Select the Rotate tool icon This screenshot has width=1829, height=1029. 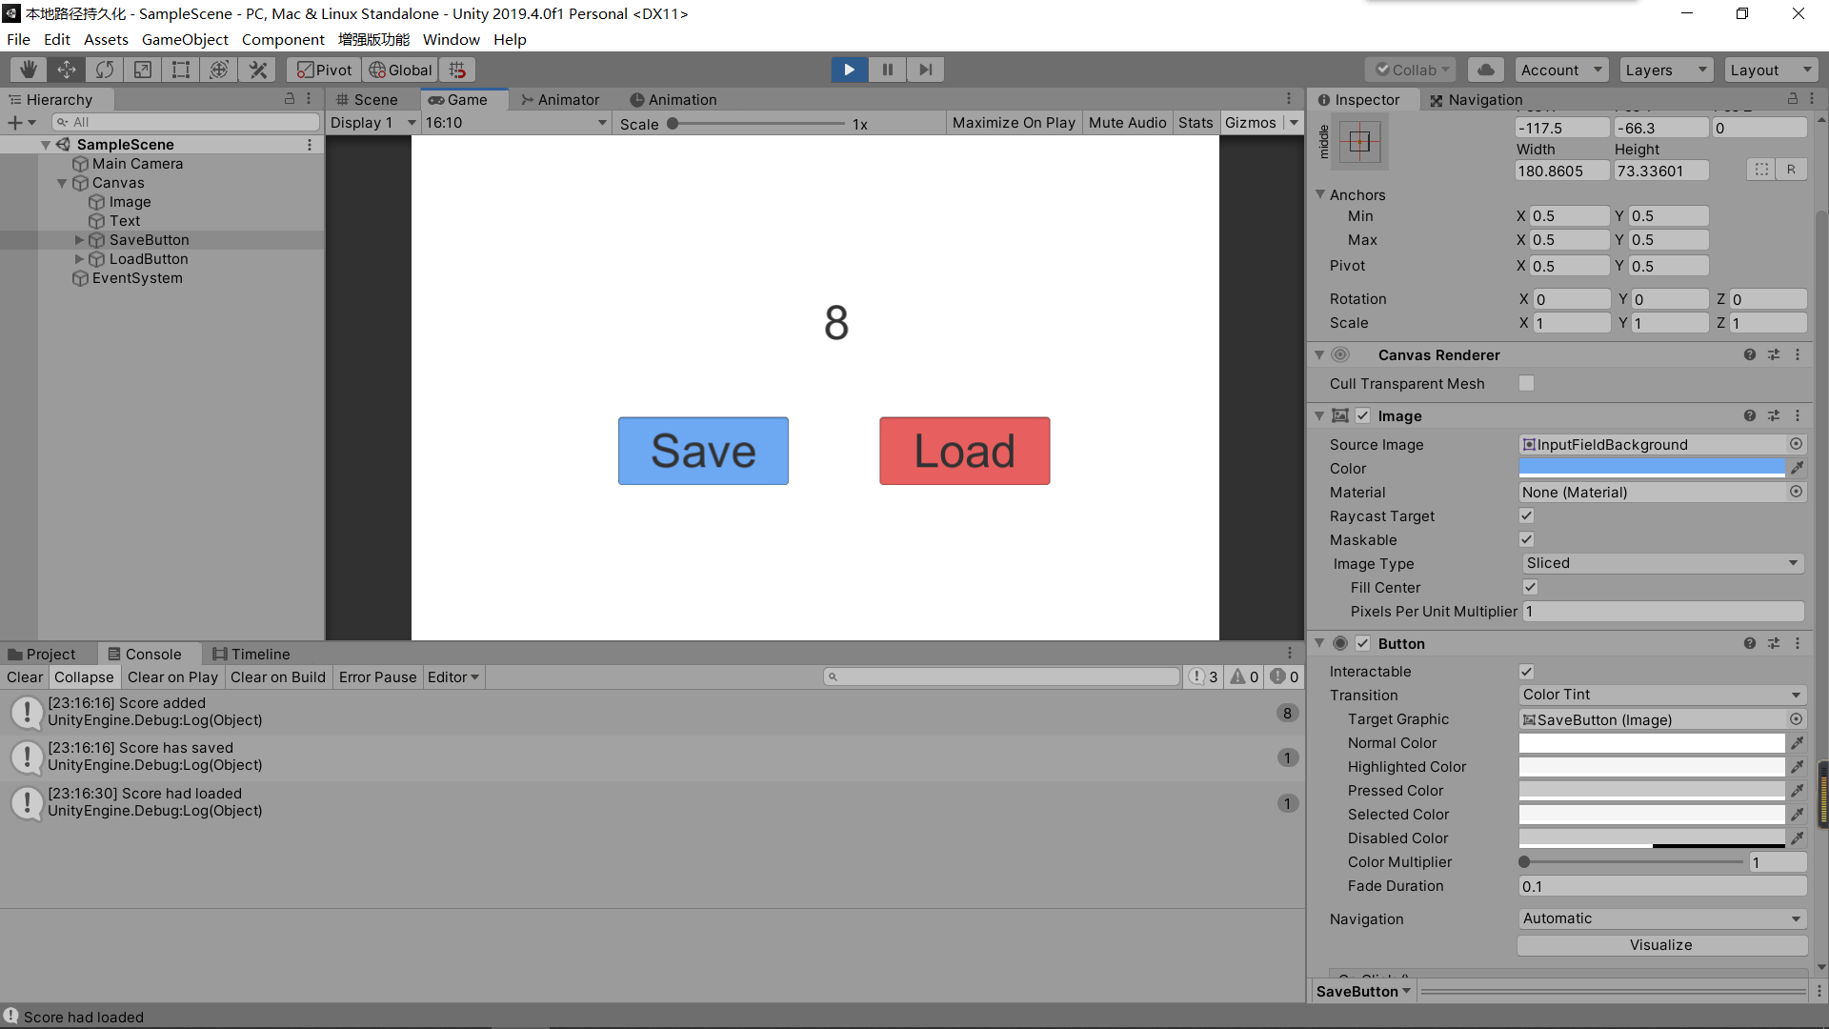tap(105, 70)
